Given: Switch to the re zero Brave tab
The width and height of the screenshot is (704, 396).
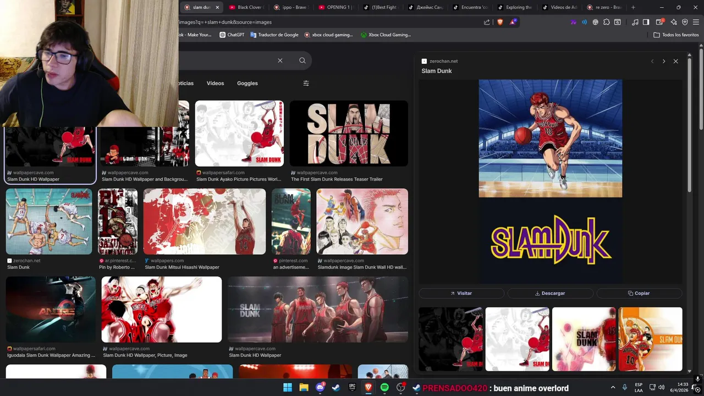Looking at the screenshot, I should 605,7.
